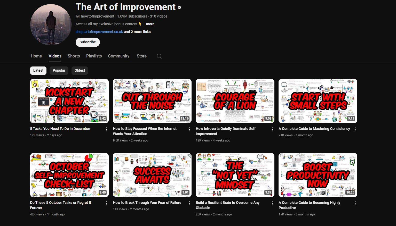Open the Playlists tab
This screenshot has height=226, width=396.
[94, 56]
